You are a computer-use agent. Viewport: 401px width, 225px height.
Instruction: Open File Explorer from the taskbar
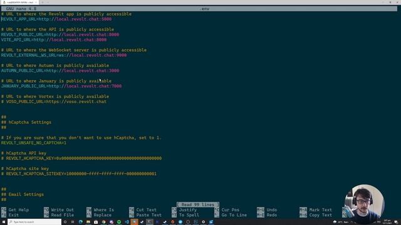tap(88, 222)
